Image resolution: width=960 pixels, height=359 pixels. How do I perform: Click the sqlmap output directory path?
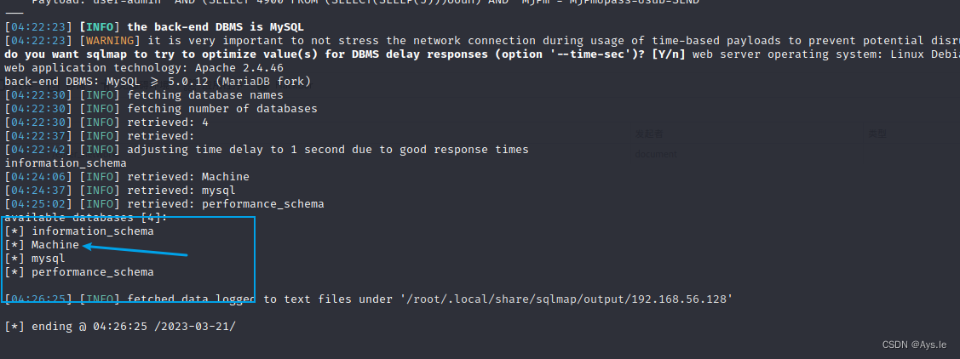tap(566, 299)
